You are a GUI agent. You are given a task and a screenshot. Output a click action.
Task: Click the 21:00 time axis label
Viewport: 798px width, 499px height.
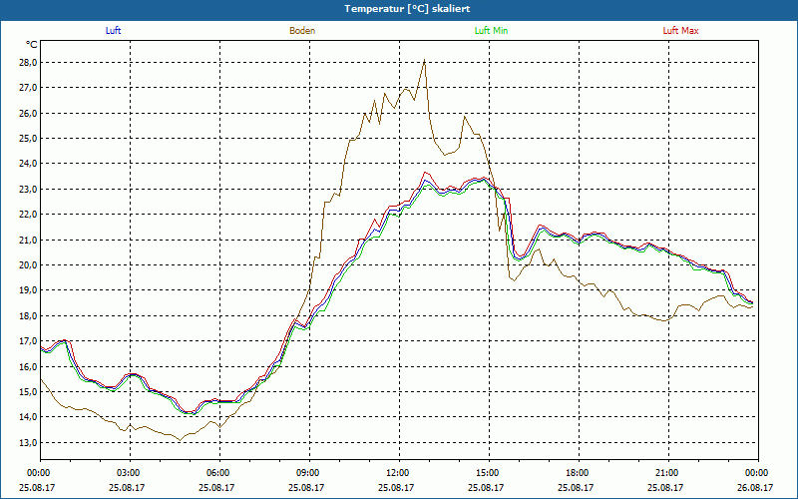668,473
